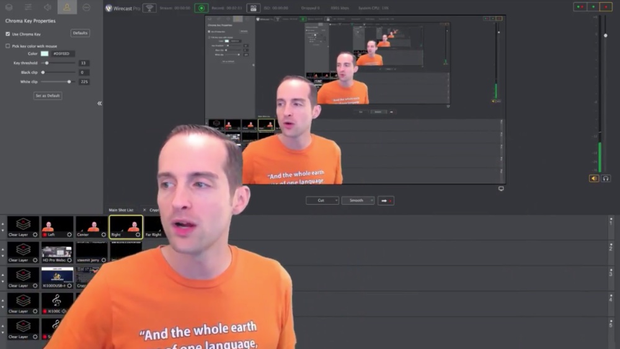620x349 pixels.
Task: Select the Right shot thumbnail
Action: [x=126, y=227]
